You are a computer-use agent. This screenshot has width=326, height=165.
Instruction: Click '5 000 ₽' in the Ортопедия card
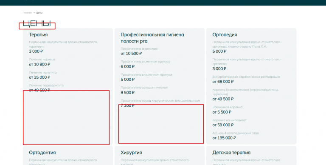219,51
